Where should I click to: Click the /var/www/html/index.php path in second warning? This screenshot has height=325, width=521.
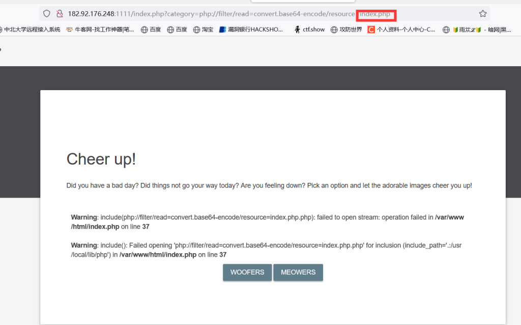click(x=158, y=255)
